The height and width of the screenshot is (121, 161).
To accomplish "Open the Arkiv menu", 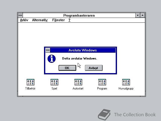I will pos(24,20).
